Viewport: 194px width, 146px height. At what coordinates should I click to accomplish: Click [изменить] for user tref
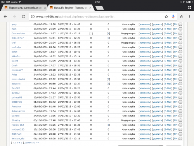145,43
